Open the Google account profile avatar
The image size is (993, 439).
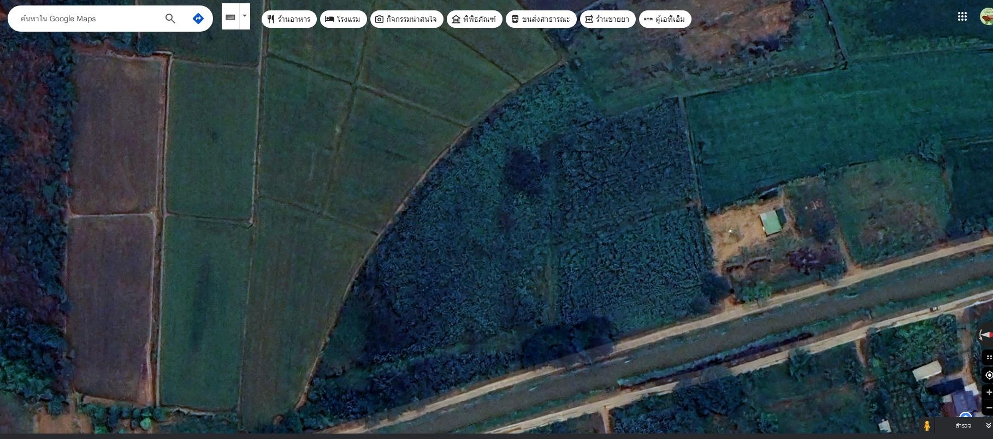point(986,16)
